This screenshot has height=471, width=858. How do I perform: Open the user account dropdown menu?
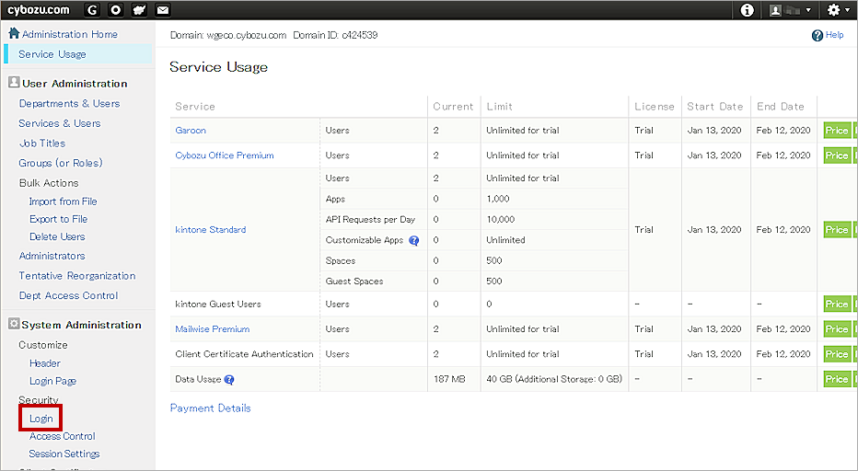point(791,10)
